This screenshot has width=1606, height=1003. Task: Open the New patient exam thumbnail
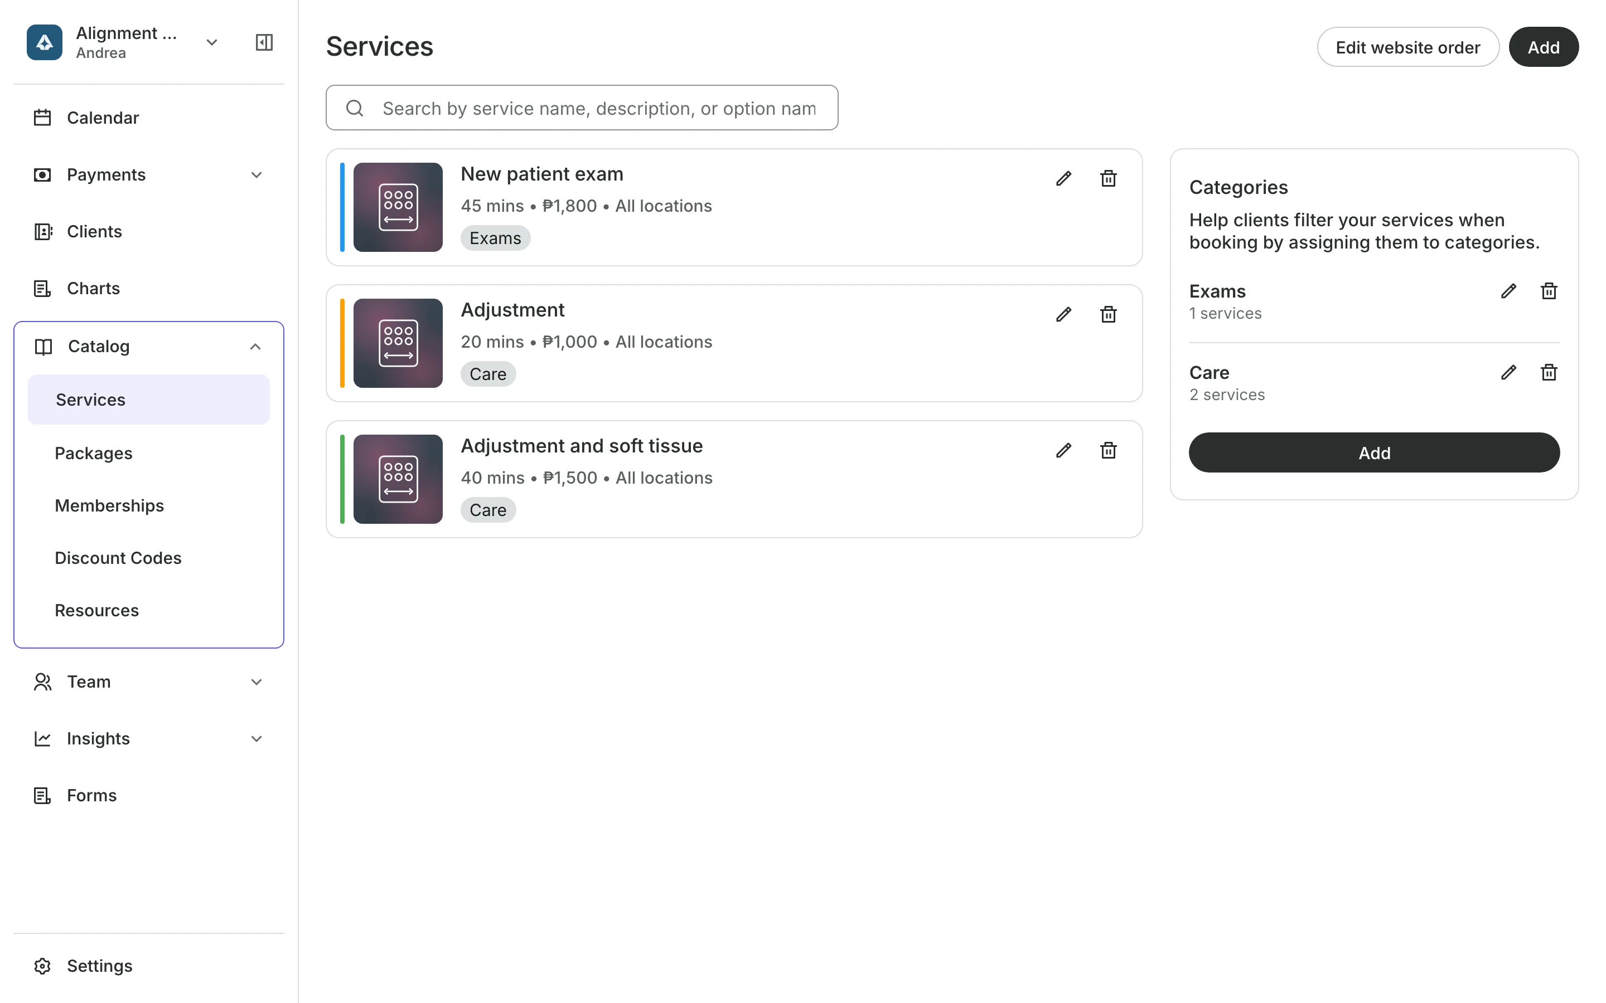[x=398, y=207]
